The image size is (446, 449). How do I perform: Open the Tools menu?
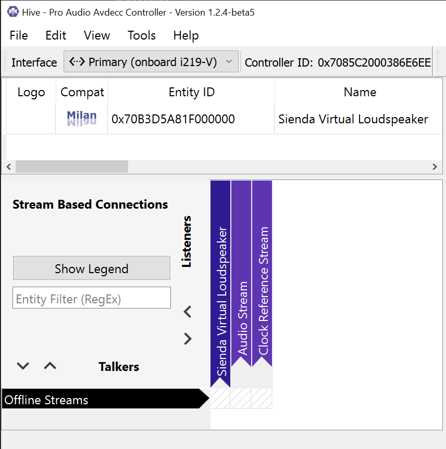pos(141,35)
